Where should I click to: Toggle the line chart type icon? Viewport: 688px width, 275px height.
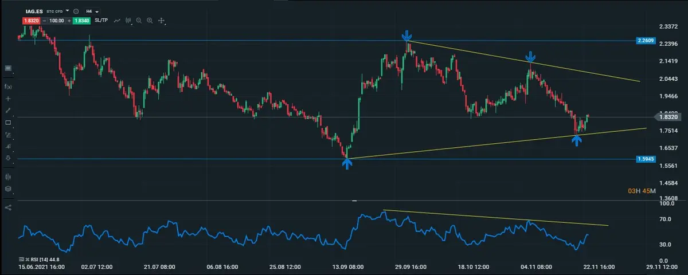(117, 21)
